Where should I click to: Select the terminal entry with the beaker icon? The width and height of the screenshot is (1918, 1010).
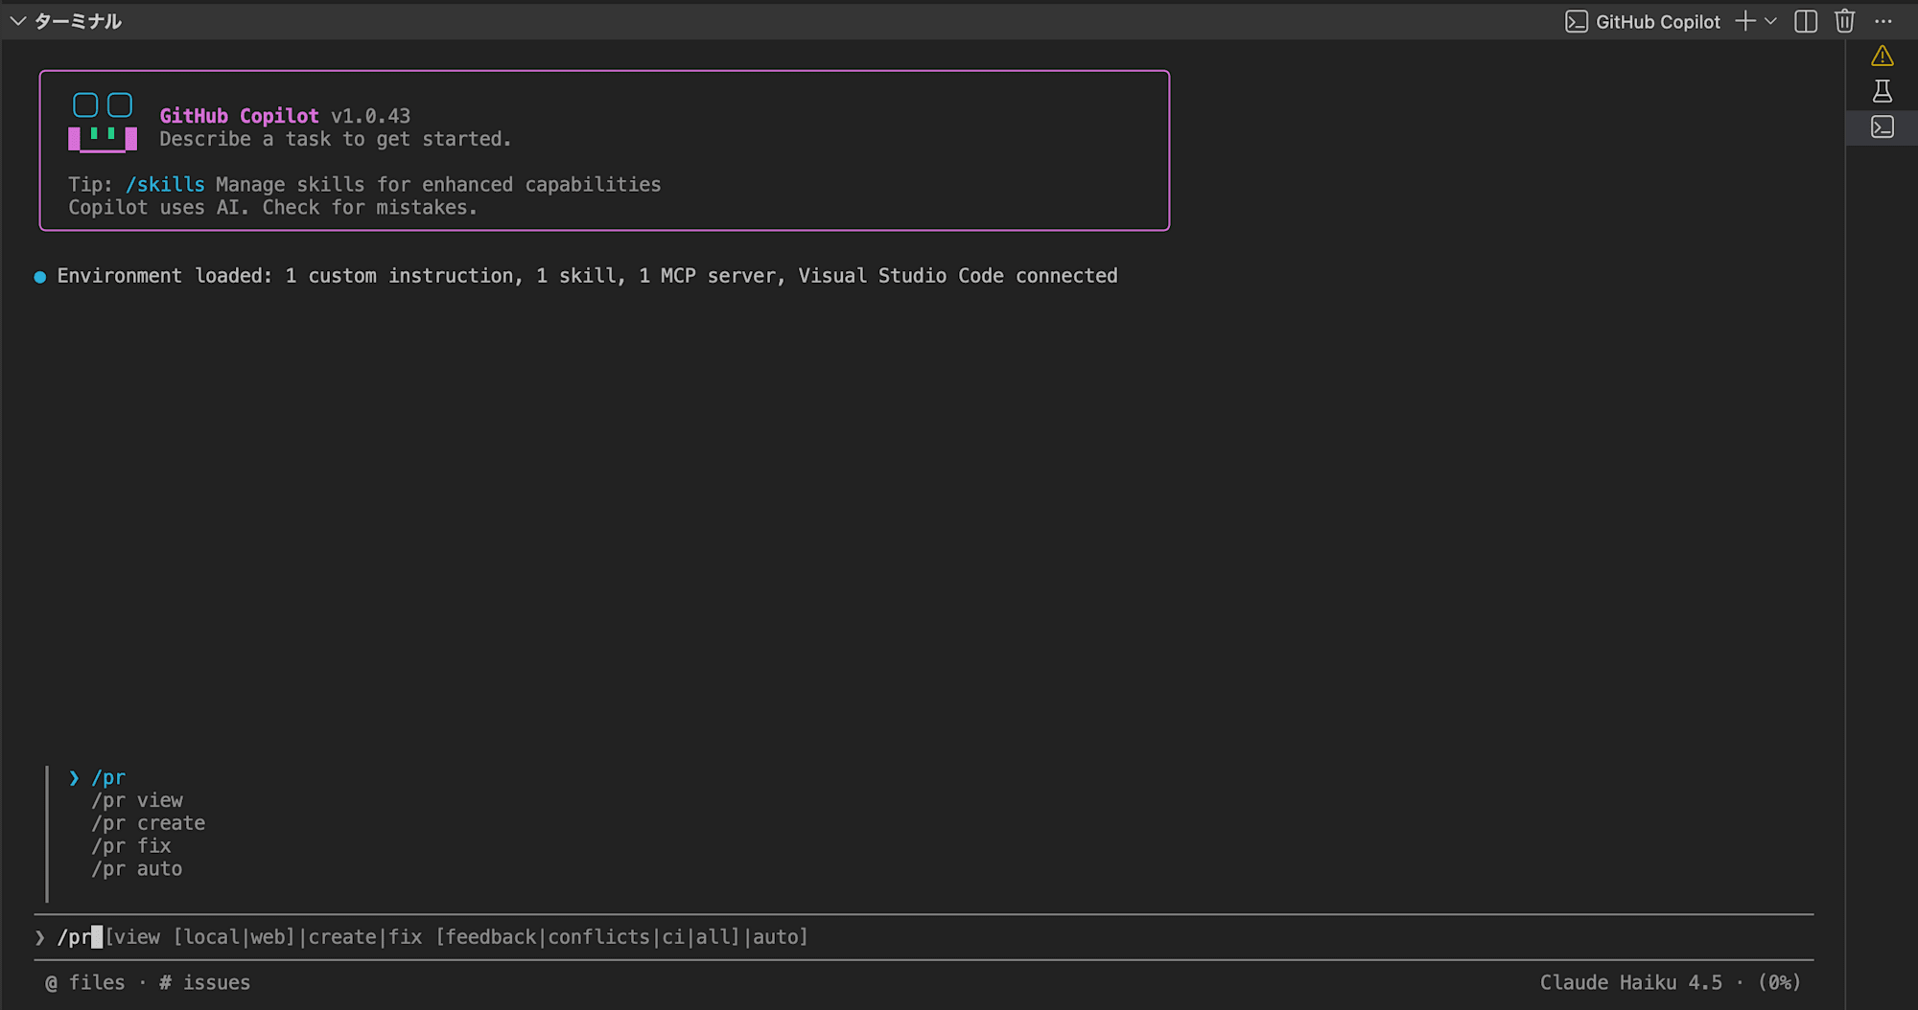[x=1882, y=91]
